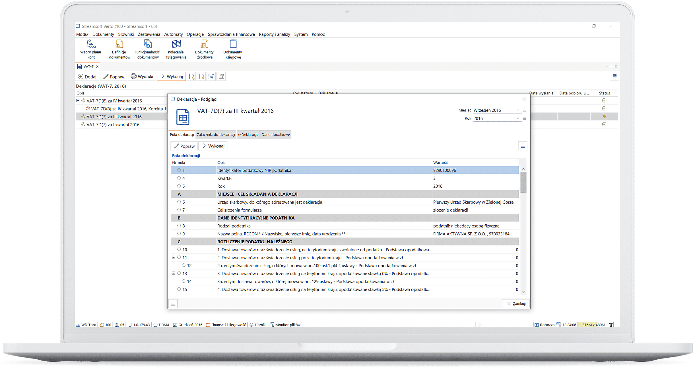Open Dokumenty źródłowe toolbar item
This screenshot has width=697, height=379.
(x=204, y=49)
